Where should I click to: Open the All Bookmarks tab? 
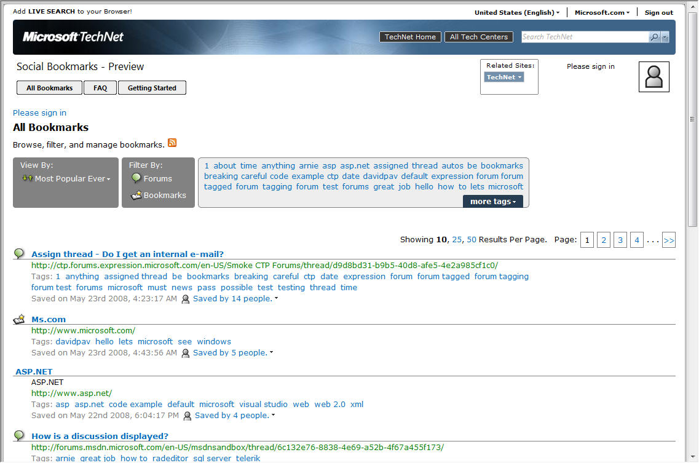(49, 88)
